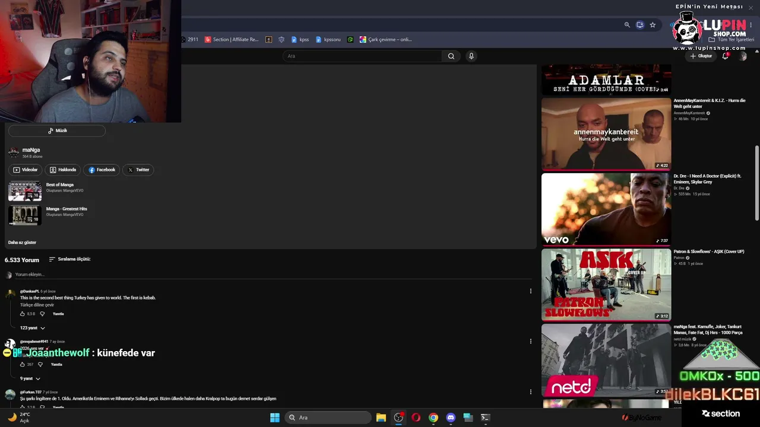Open the Dr. Dre channel link
The width and height of the screenshot is (760, 427).
679,188
